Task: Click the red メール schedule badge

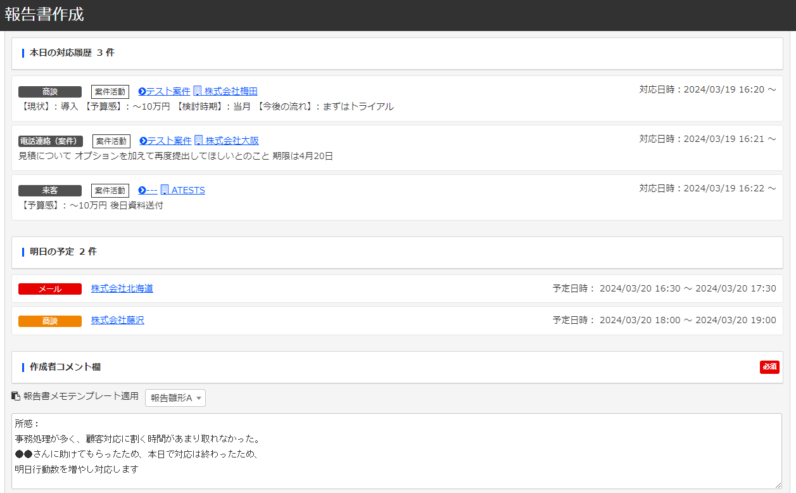Action: pyautogui.click(x=50, y=289)
